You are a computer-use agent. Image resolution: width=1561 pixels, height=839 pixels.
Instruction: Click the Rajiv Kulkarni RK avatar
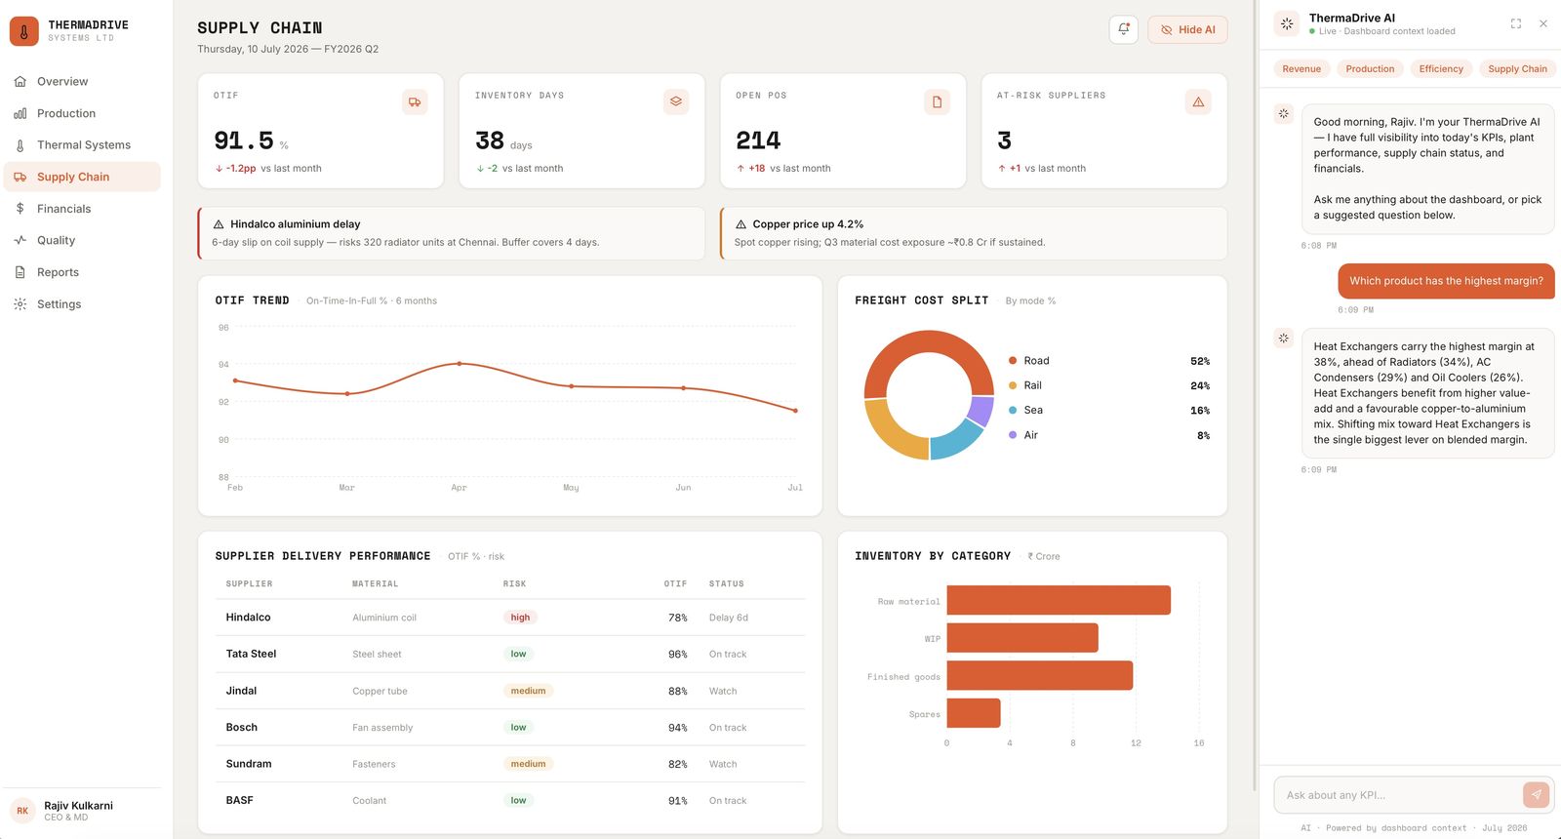pos(22,811)
